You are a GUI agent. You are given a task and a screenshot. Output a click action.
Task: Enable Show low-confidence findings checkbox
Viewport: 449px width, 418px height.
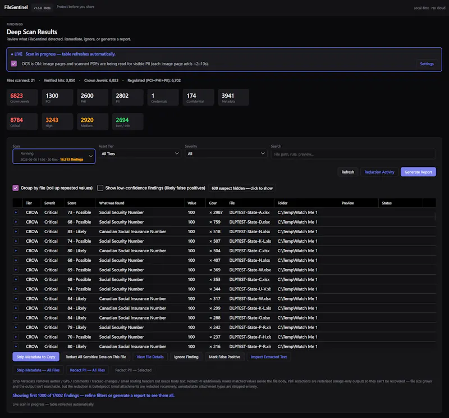tap(100, 188)
